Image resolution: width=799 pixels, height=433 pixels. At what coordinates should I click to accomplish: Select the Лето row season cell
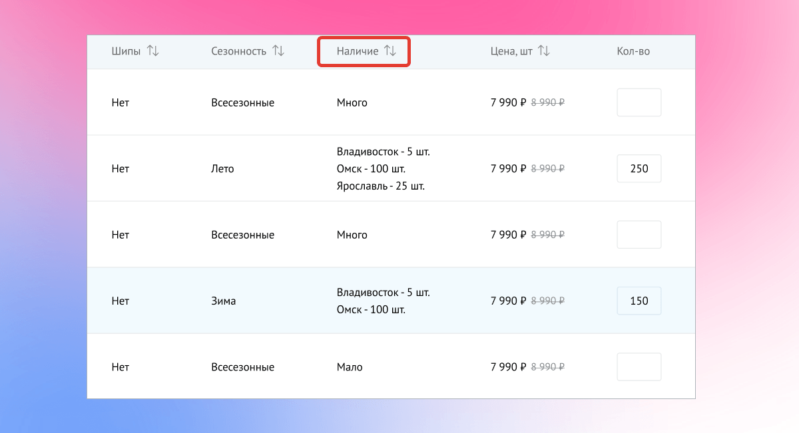click(222, 169)
